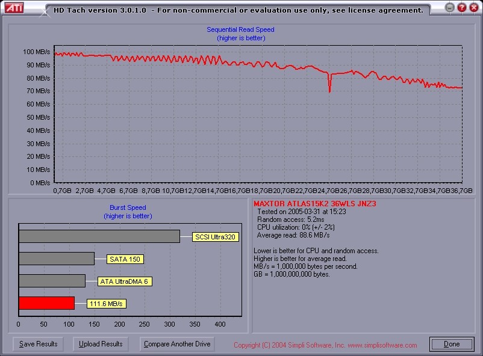Open the www.simplisoftware.com copyright link
Viewport: 483px width, 356px height.
coord(382,345)
